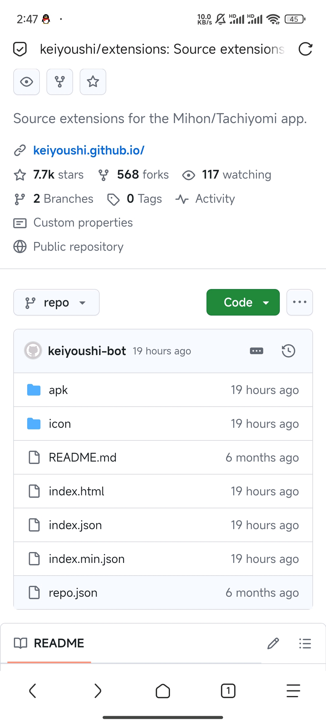Go back with browser back arrow
Image resolution: width=326 pixels, height=724 pixels.
[33, 691]
